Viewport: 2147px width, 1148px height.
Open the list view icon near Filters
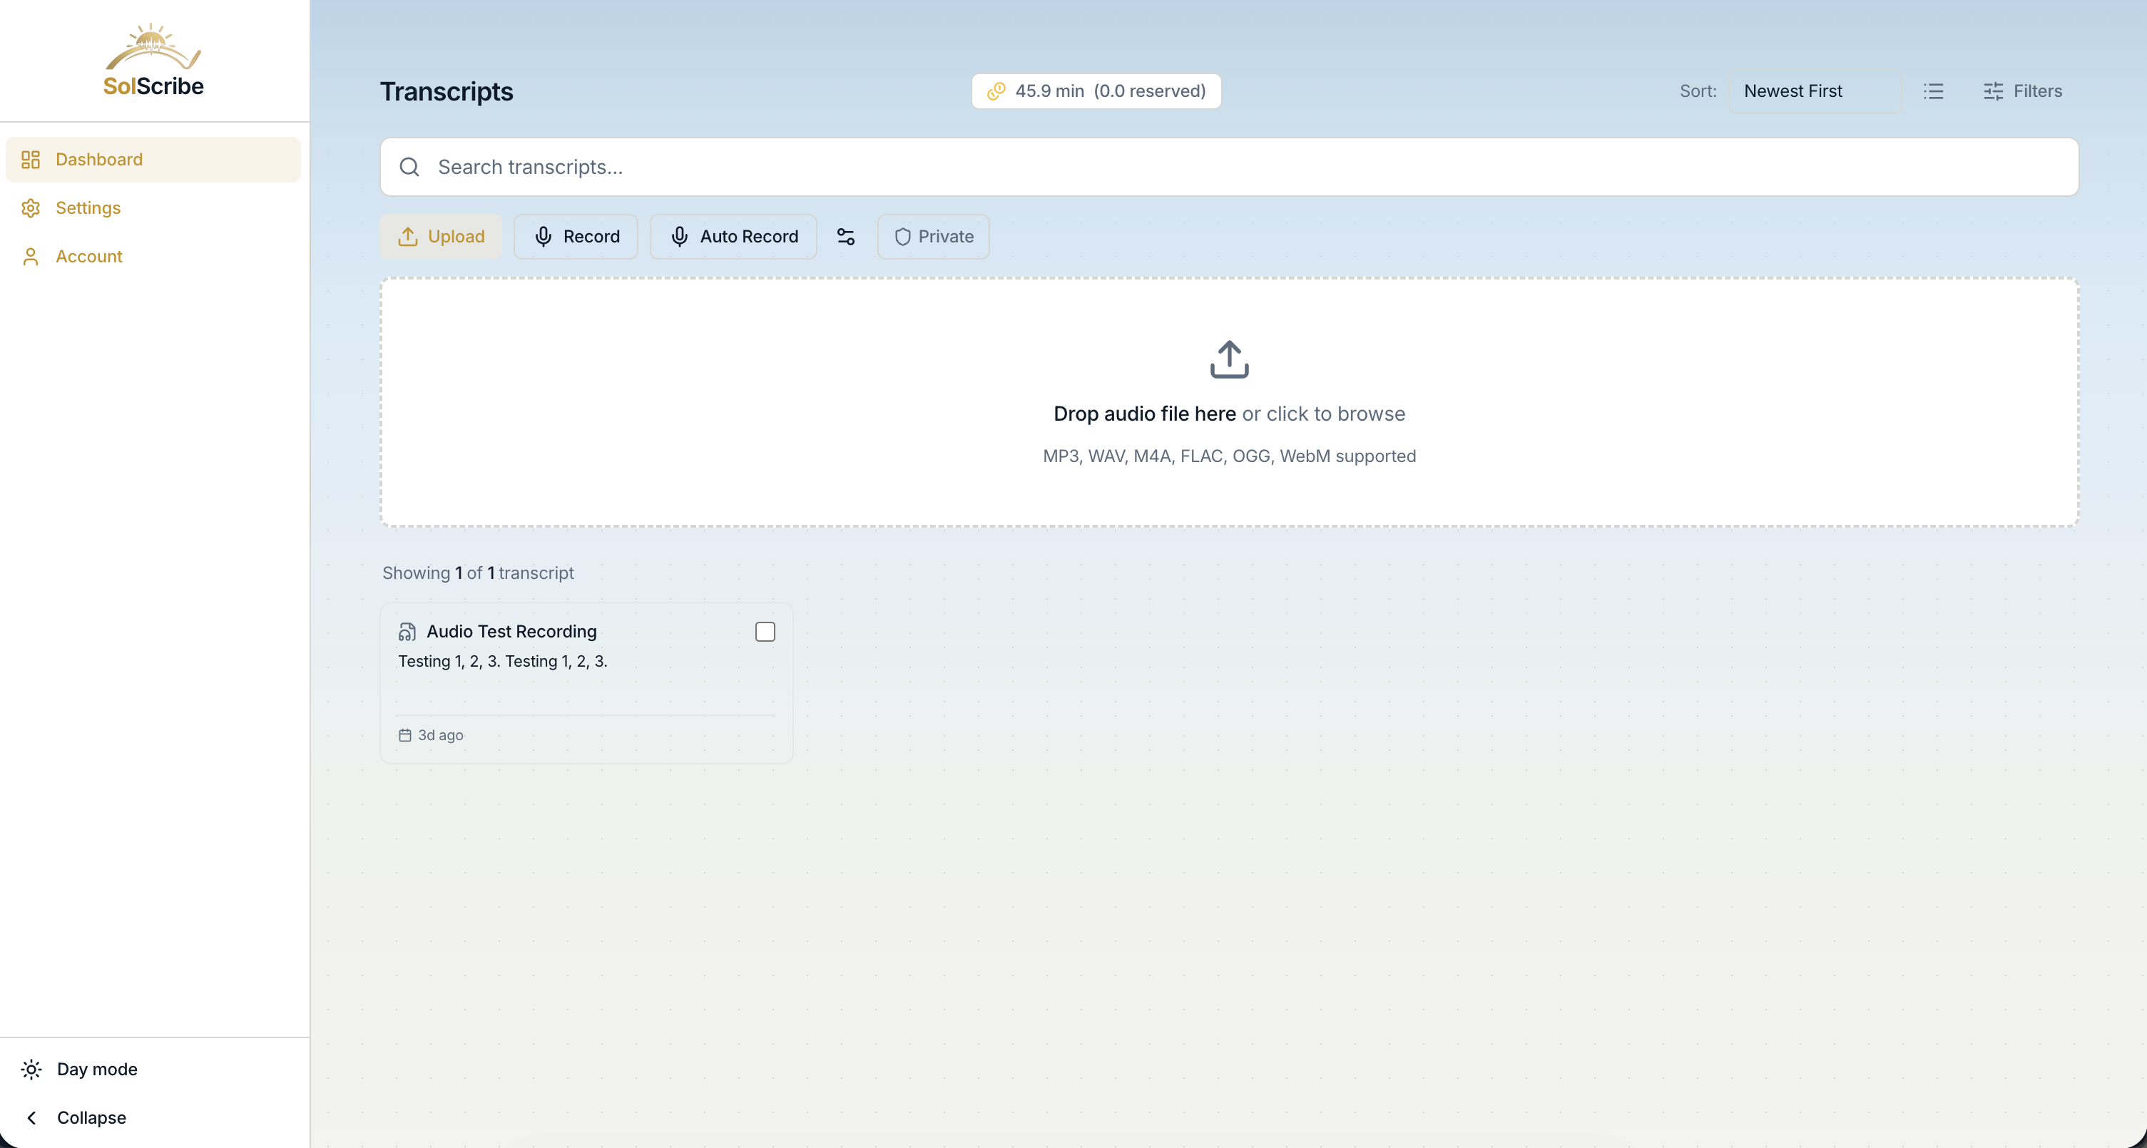(x=1934, y=92)
